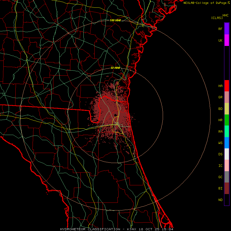Click the RF purple legend swatch
This screenshot has width=231, height=231.
coord(227,29)
